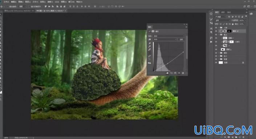This screenshot has width=256, height=139.
Task: Select the draw-curve pencil tool
Action: tap(150, 56)
